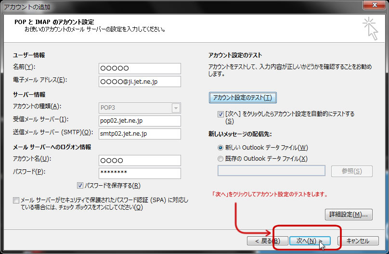Click the 電子メール アドレス input field
The height and width of the screenshot is (254, 389).
139,82
